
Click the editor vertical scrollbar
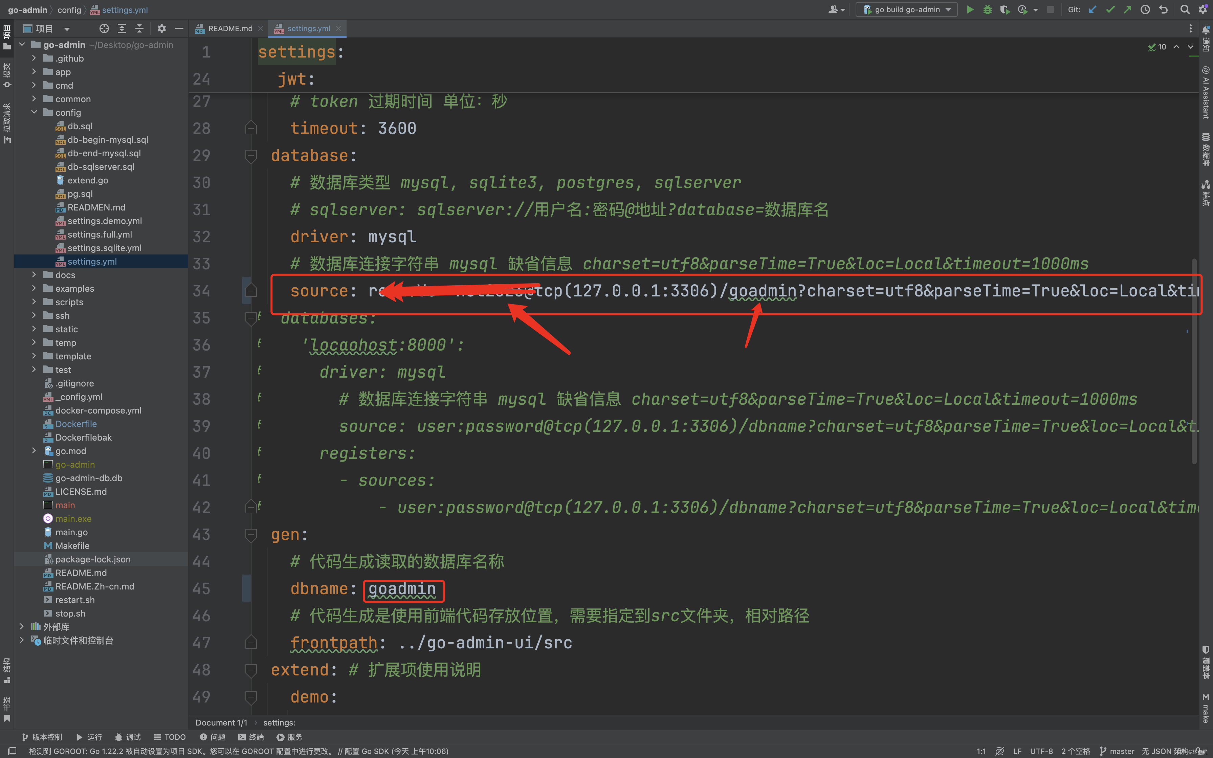pyautogui.click(x=1194, y=361)
